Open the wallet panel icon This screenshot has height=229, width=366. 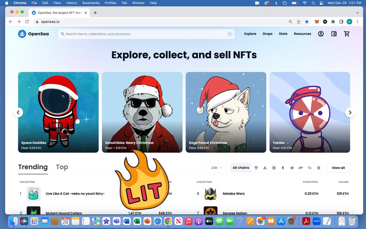coord(334,34)
